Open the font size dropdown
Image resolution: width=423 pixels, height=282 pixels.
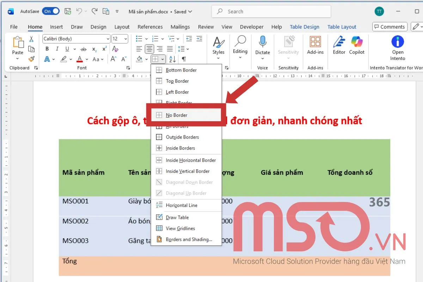click(x=125, y=39)
